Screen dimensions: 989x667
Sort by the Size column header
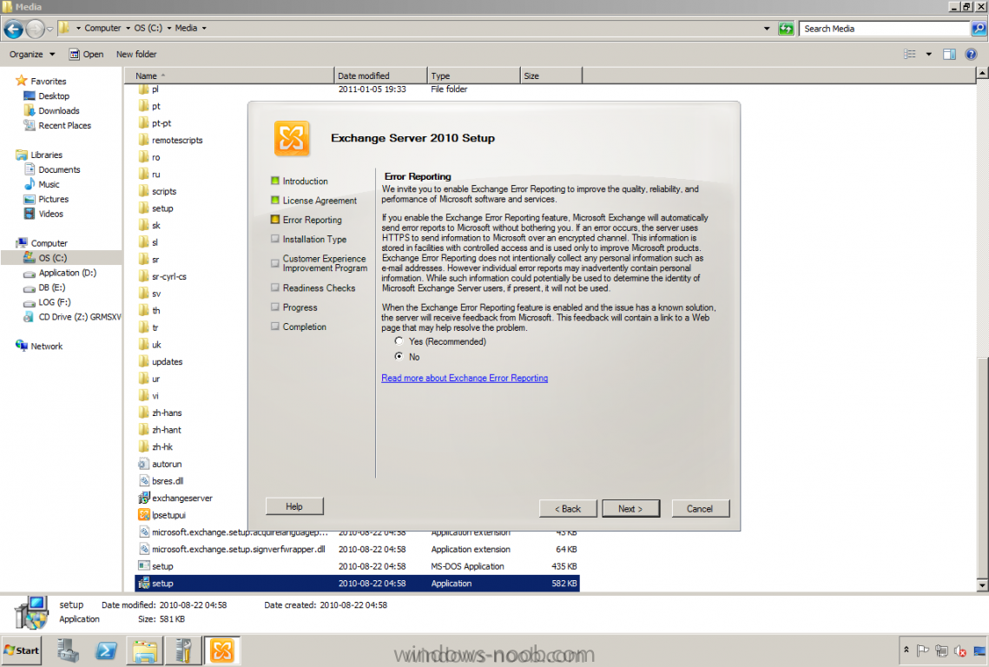coord(551,76)
